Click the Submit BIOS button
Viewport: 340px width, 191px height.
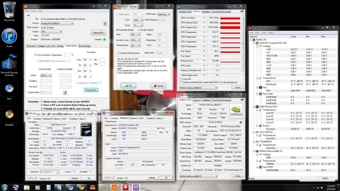pos(98,33)
